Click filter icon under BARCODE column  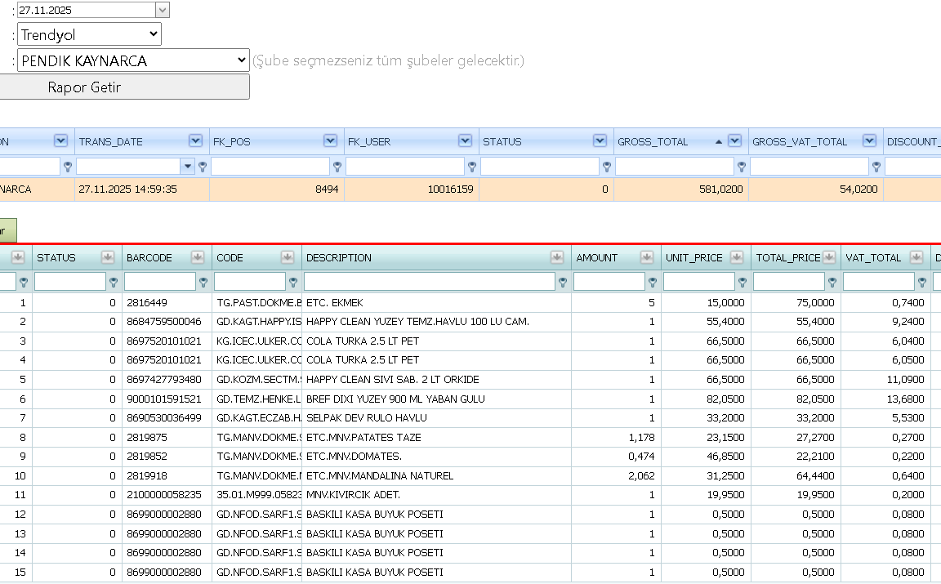203,282
